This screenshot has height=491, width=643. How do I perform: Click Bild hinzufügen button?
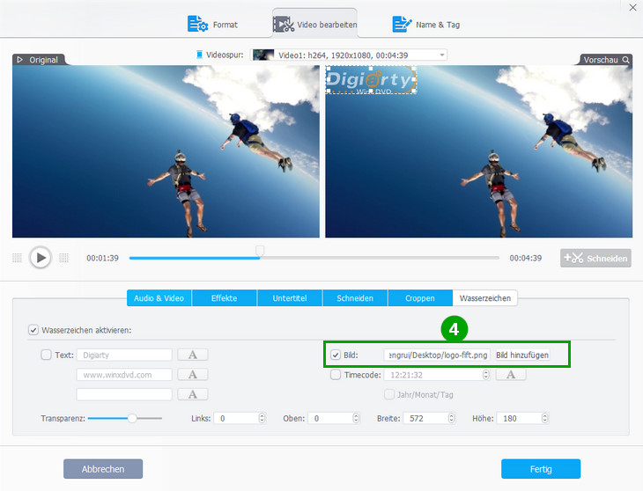[521, 355]
